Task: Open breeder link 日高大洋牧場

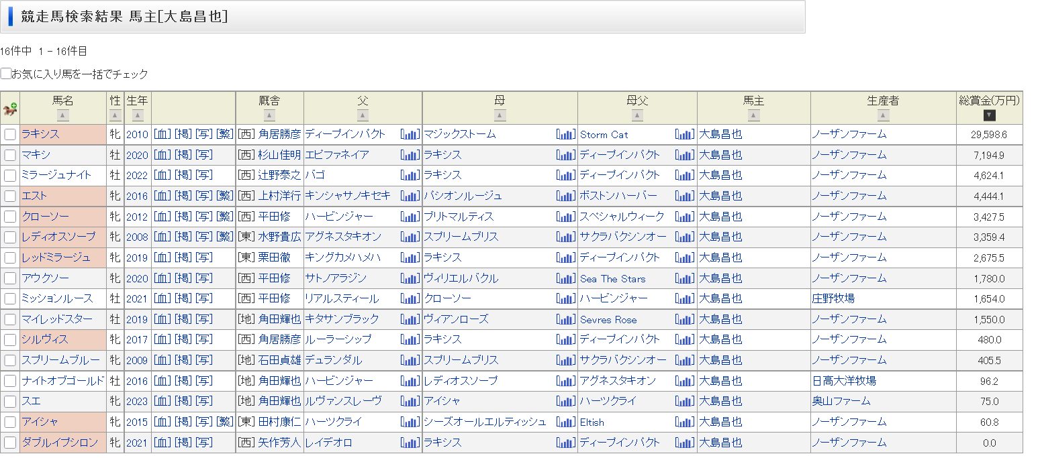Action: tap(844, 381)
